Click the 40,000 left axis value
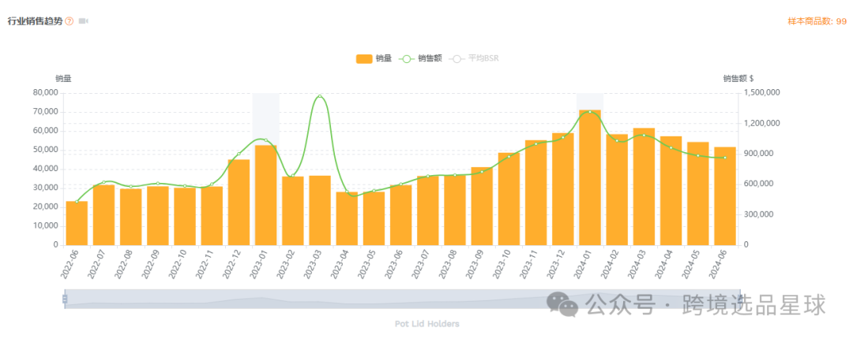This screenshot has width=853, height=339. pyautogui.click(x=46, y=169)
